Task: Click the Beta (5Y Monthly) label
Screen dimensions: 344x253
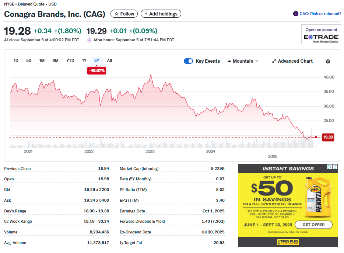Action: click(x=136, y=179)
